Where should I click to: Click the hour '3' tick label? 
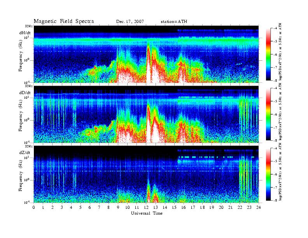pos(62,207)
